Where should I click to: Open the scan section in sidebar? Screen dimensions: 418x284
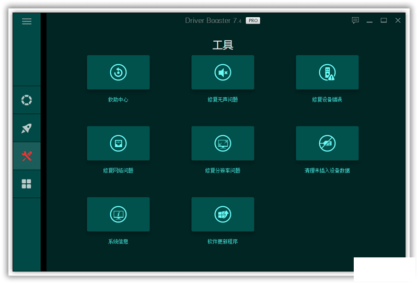[27, 100]
